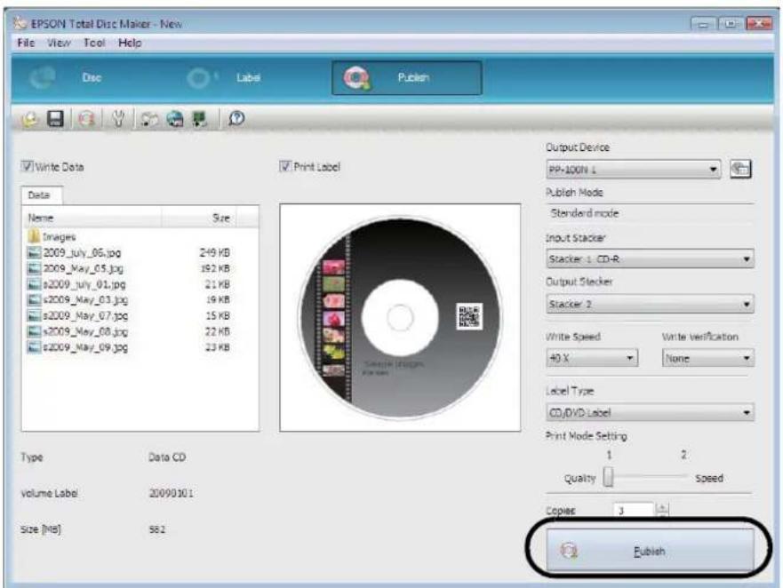Screen dimensions: 783x588
Task: Click the camera import toolbar icon
Action: pyautogui.click(x=149, y=119)
